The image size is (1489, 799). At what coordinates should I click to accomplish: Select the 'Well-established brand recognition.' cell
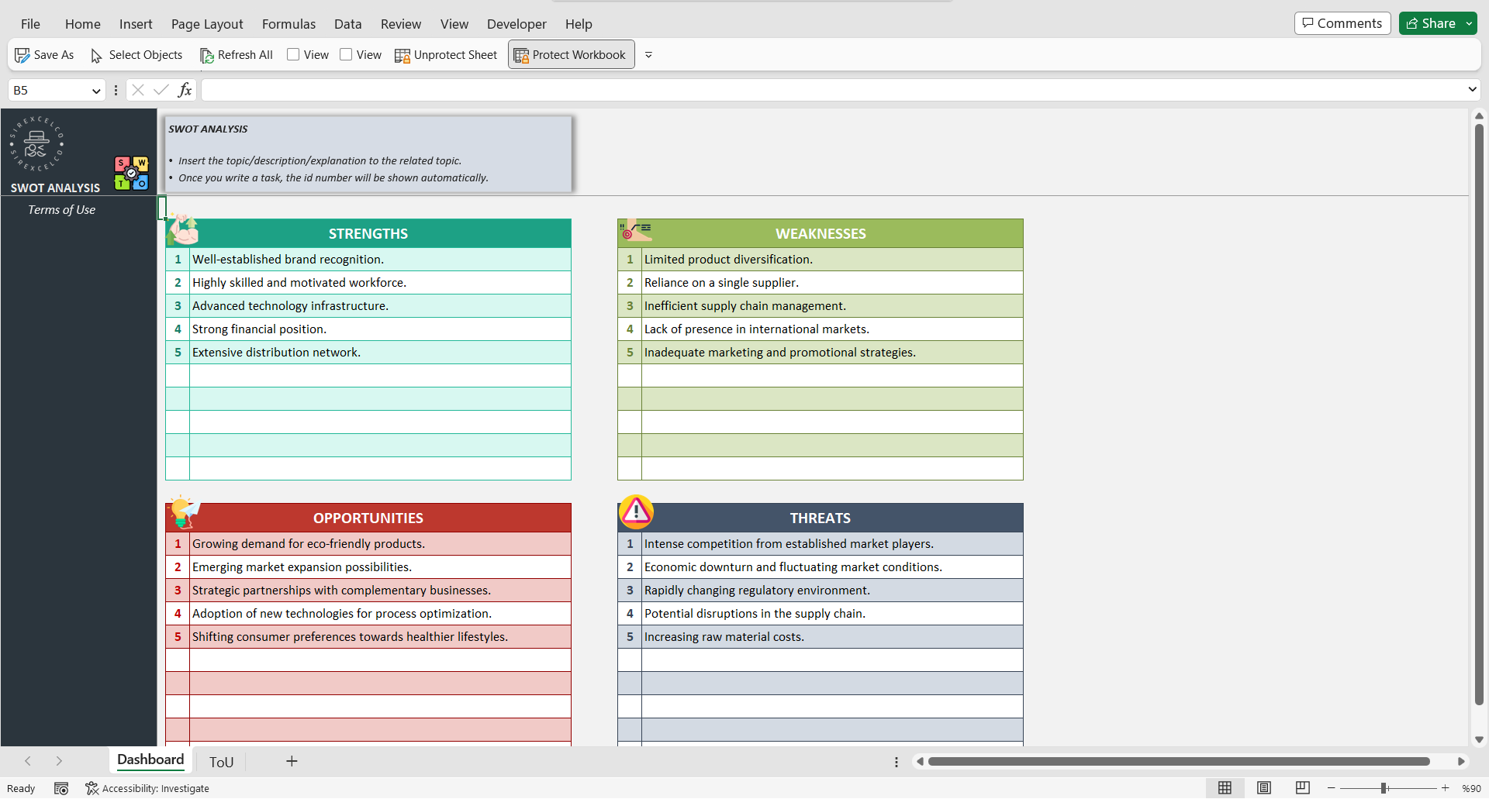pyautogui.click(x=380, y=260)
